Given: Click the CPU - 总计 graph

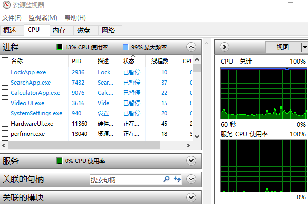Looking at the screenshot, I should (264, 93).
